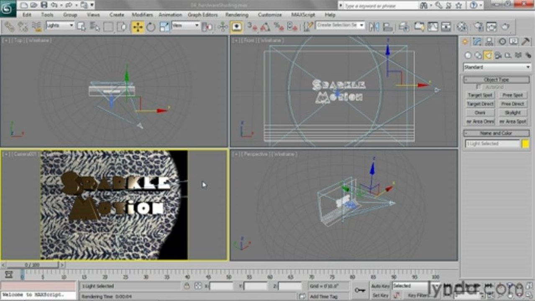Open the MAXScript menu
The height and width of the screenshot is (301, 535).
pyautogui.click(x=303, y=15)
